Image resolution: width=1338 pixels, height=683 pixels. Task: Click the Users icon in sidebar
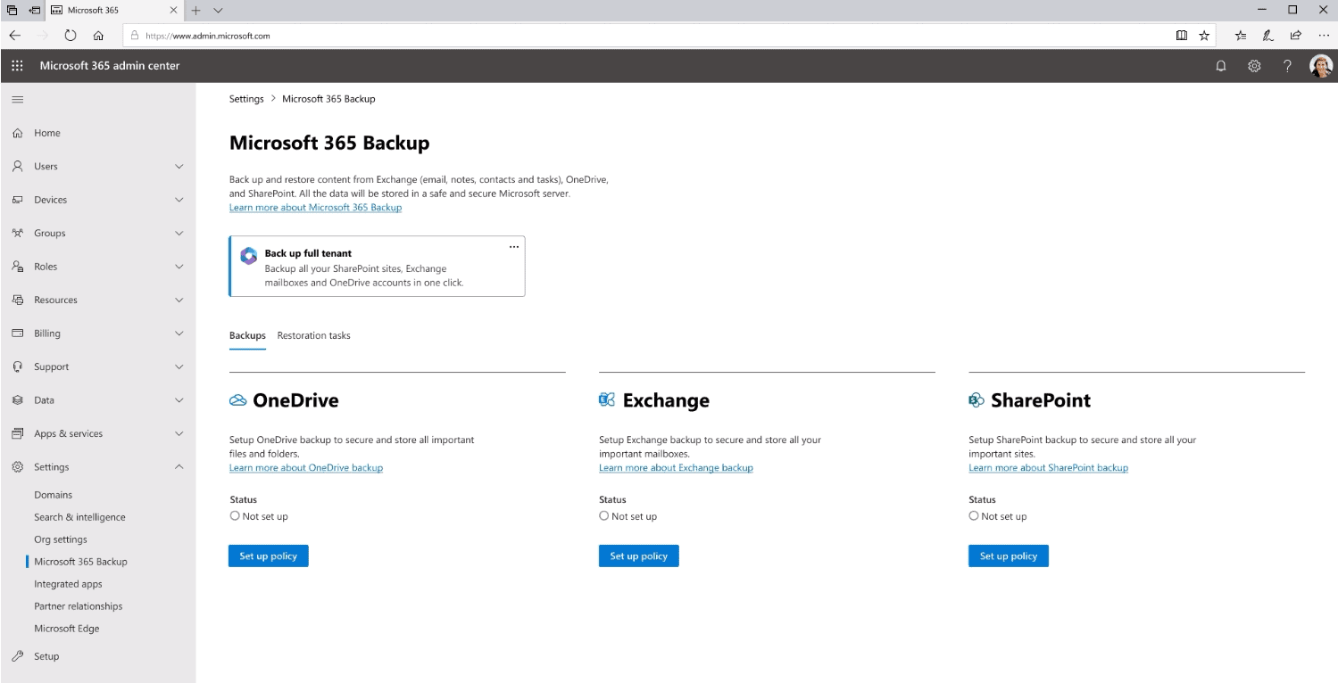coord(17,166)
